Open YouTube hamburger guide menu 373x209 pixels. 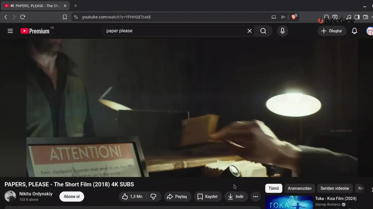[x=10, y=31]
